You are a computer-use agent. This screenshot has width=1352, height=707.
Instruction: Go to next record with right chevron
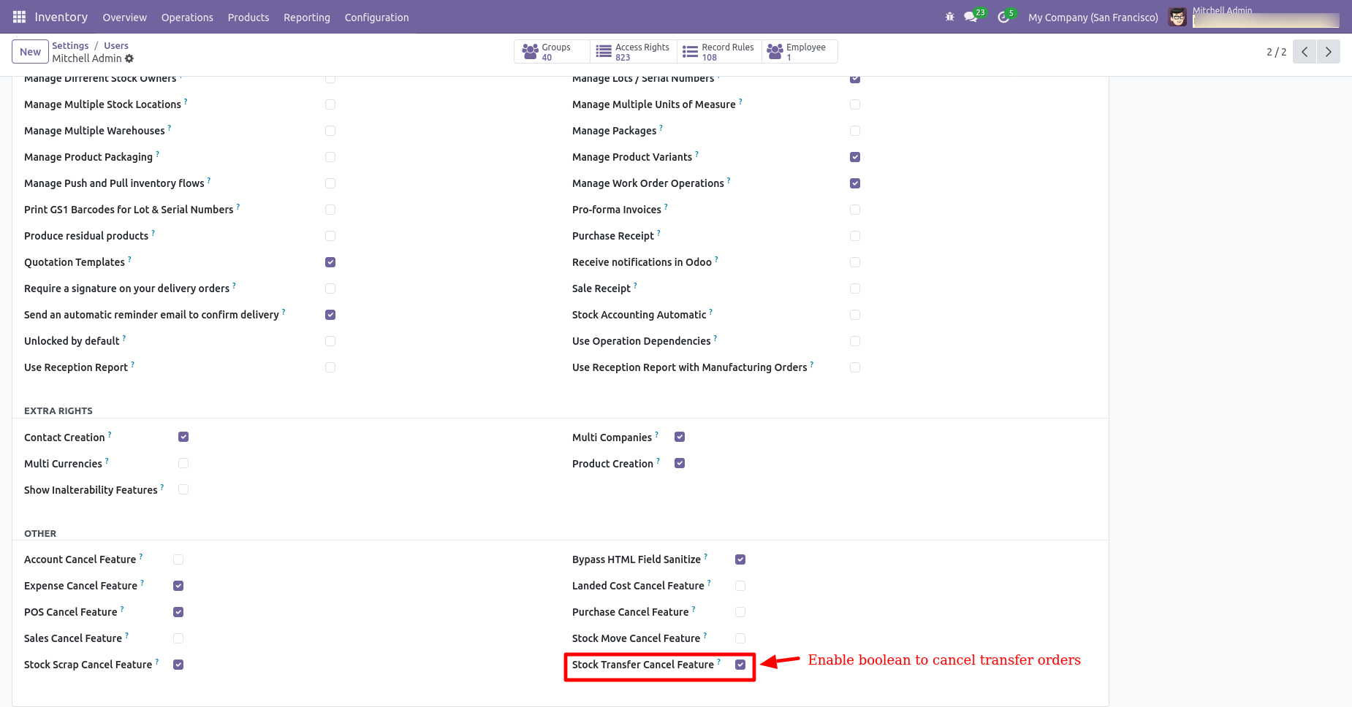point(1328,52)
